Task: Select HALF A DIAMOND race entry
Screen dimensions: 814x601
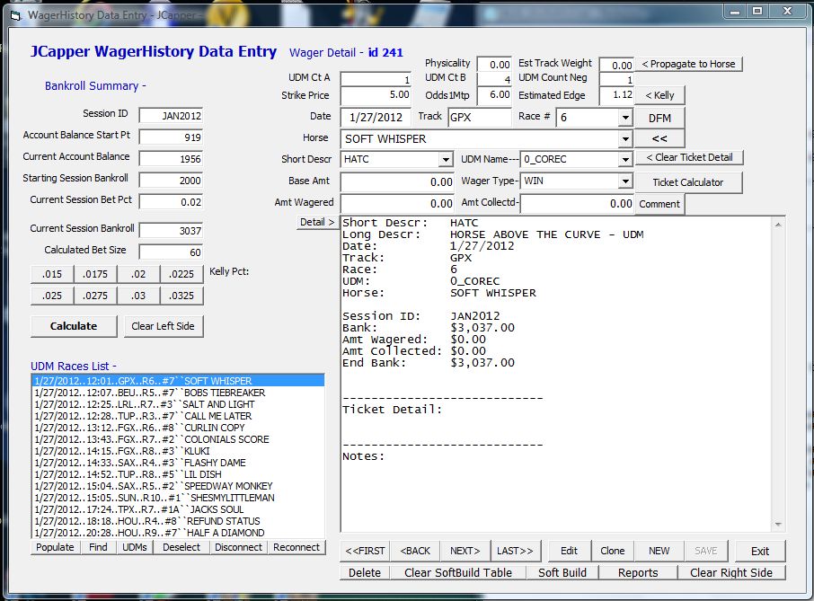Action: pyautogui.click(x=178, y=533)
